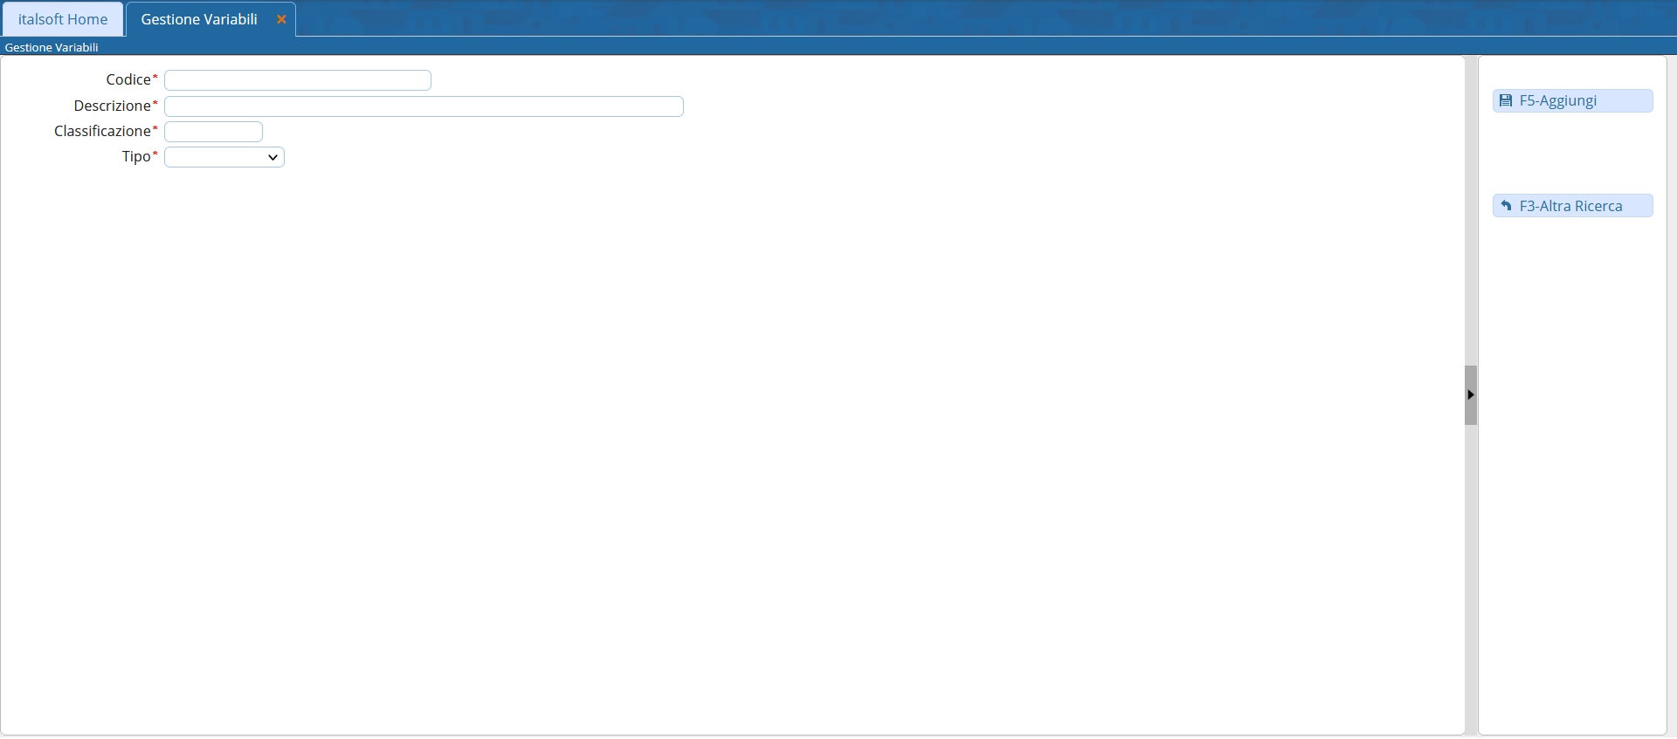Focus the Codice input field
The height and width of the screenshot is (739, 1677).
[x=298, y=80]
